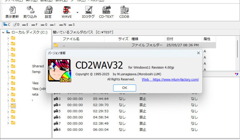Click the 取り込み import toolbar icon

pos(30,12)
